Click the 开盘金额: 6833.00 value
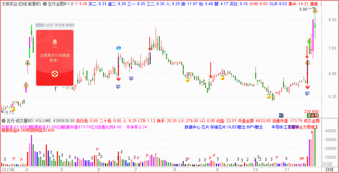Viewport: 339px width, 173px height. [x=254, y=120]
